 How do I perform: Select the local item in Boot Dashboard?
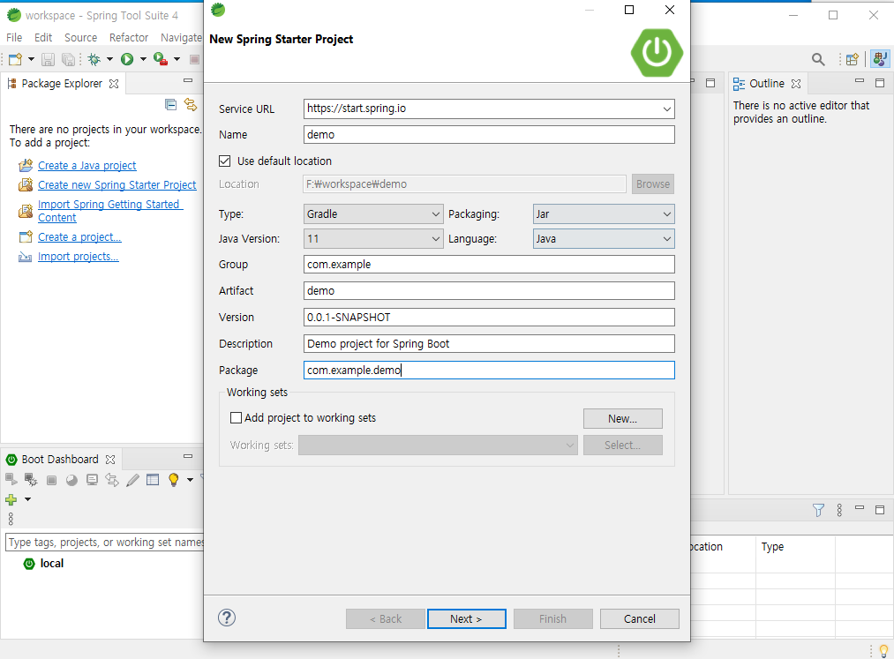pos(51,564)
